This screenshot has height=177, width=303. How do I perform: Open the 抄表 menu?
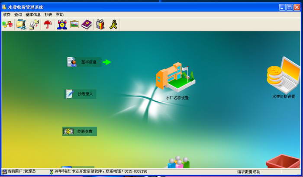48,14
